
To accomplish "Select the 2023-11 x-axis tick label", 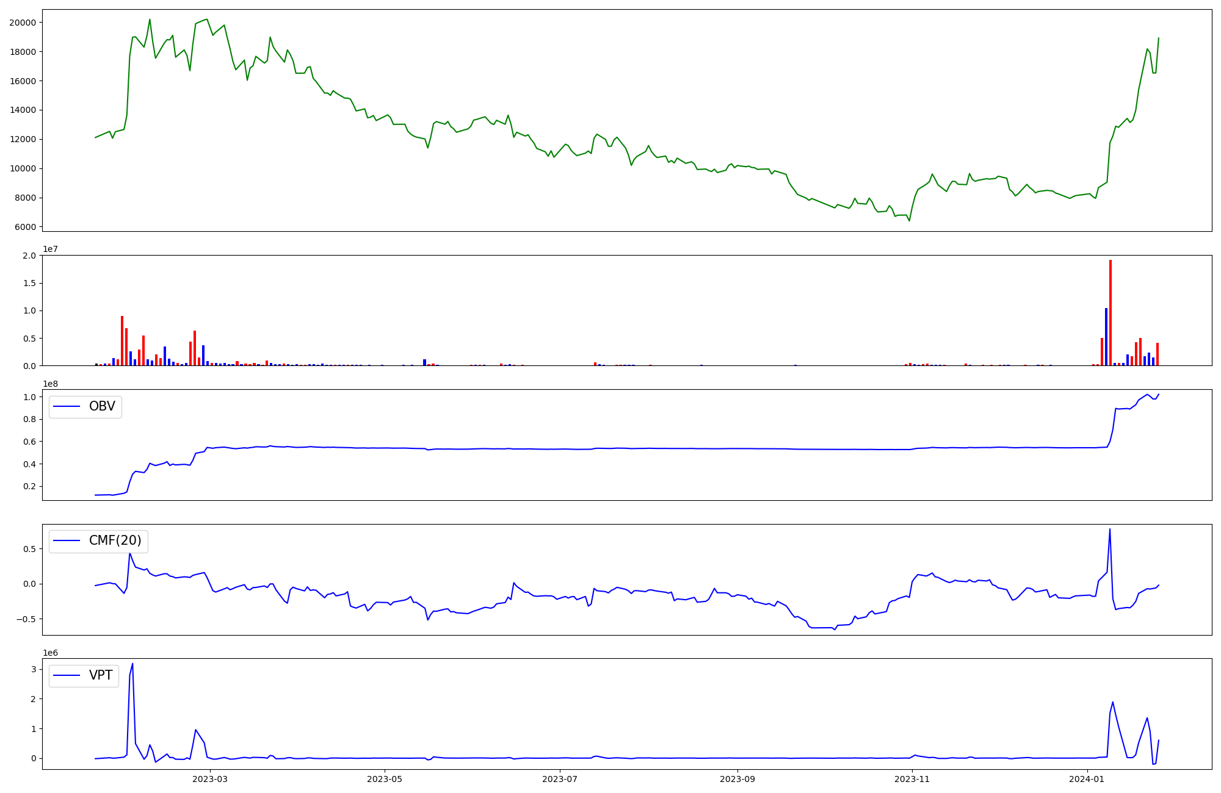I will coord(912,779).
